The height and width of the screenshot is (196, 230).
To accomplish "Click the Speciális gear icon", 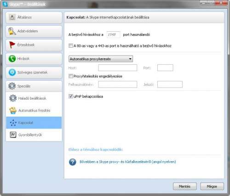I will pyautogui.click(x=12, y=86).
